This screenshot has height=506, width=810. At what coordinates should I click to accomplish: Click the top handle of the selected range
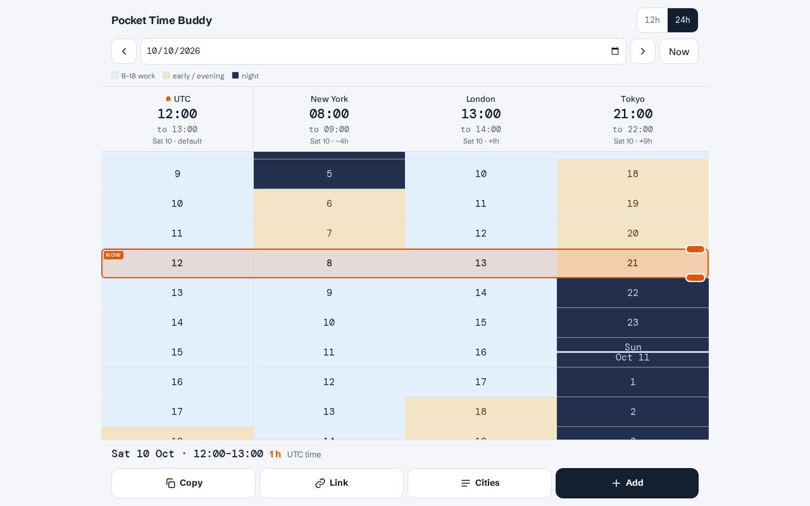(695, 249)
